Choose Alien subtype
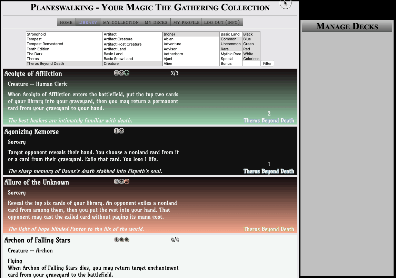 (x=191, y=63)
